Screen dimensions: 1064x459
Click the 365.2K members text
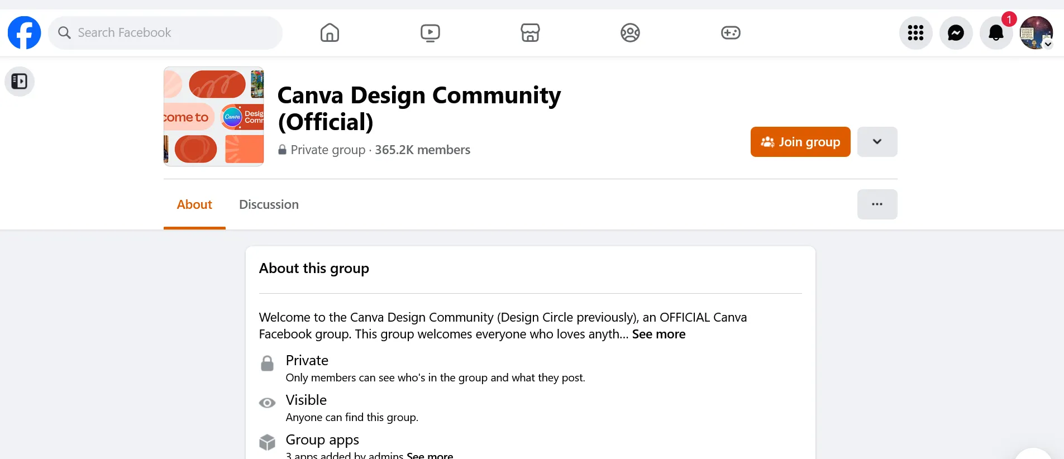422,150
